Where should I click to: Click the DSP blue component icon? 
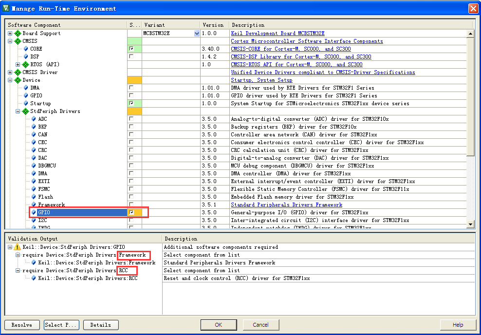pos(26,57)
